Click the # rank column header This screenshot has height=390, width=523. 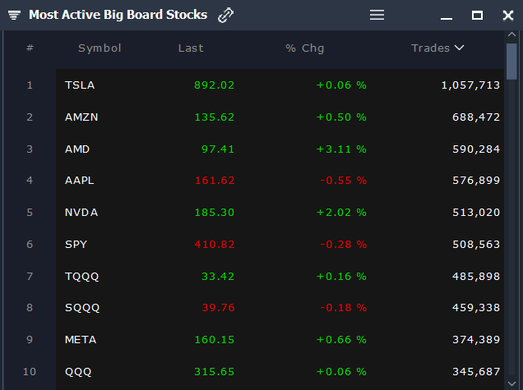pyautogui.click(x=30, y=48)
